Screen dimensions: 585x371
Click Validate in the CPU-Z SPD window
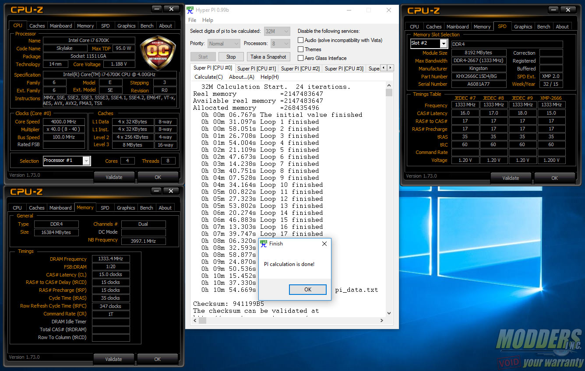(x=511, y=178)
